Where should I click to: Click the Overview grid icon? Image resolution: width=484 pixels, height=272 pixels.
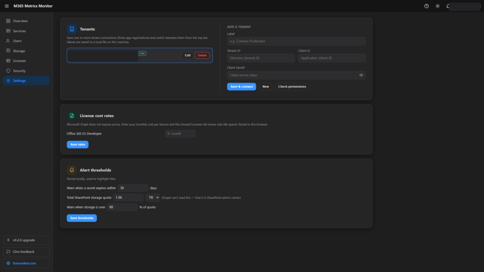[9, 21]
